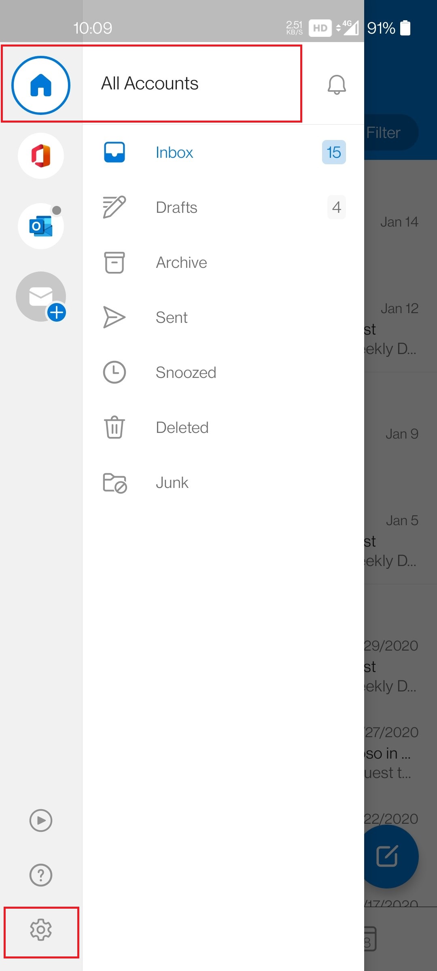Tap the Drafts pencil icon
The width and height of the screenshot is (437, 971).
115,207
